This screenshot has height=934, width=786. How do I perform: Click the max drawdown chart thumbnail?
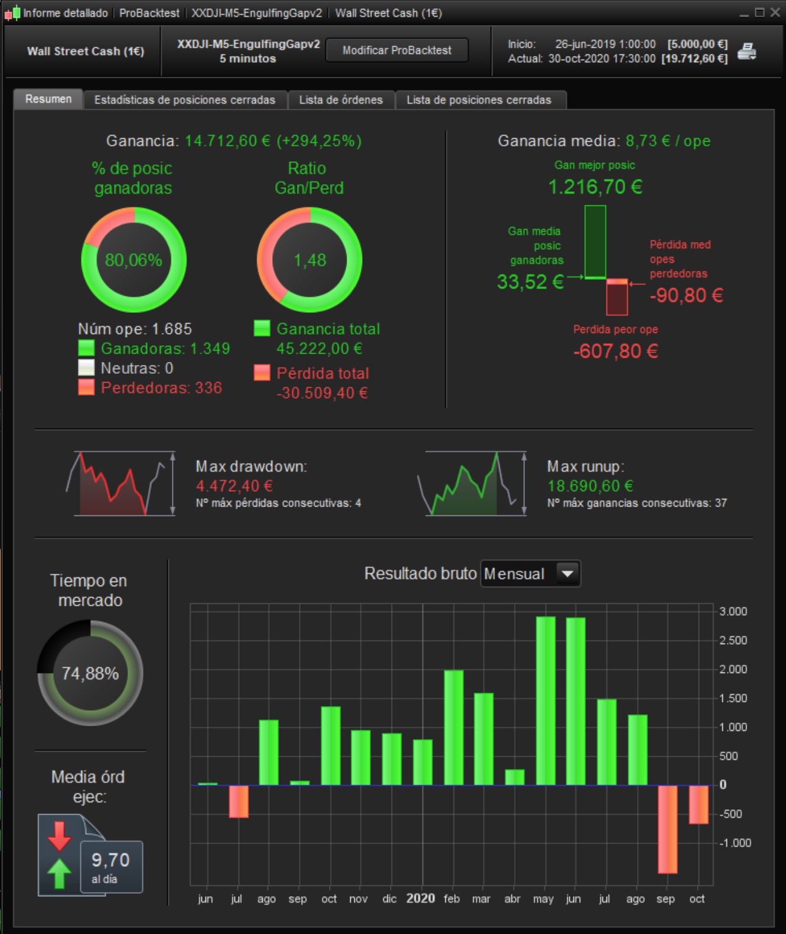coord(120,484)
